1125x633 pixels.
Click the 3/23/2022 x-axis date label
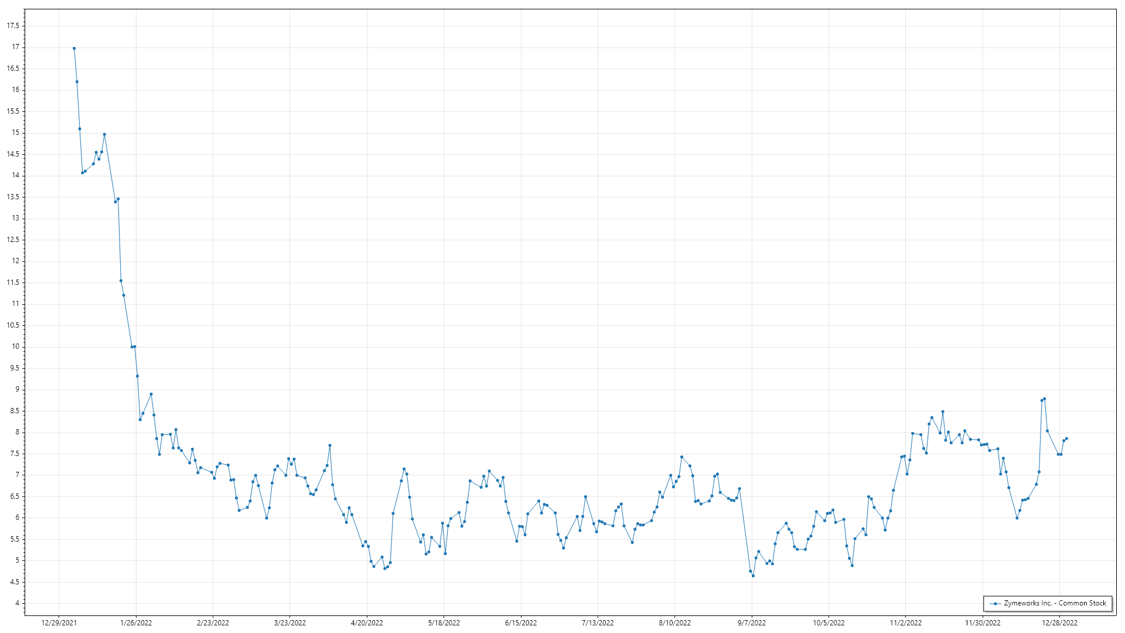(290, 622)
